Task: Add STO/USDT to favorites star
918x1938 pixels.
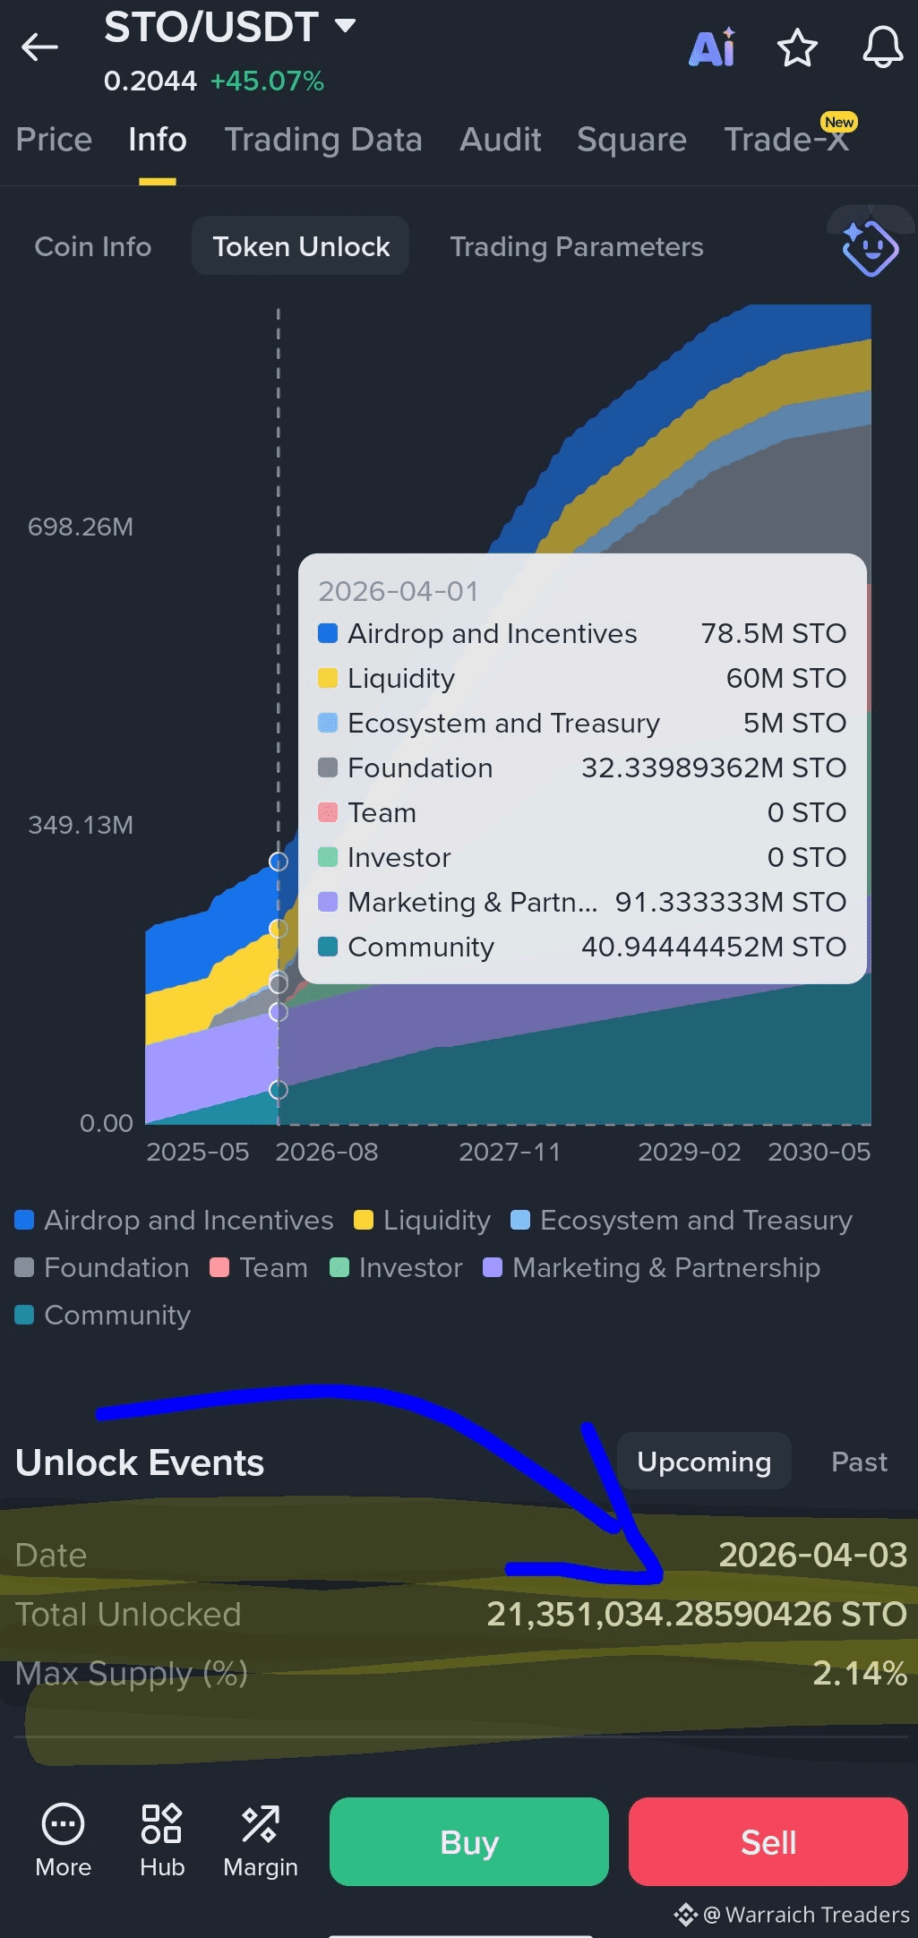Action: click(x=797, y=47)
